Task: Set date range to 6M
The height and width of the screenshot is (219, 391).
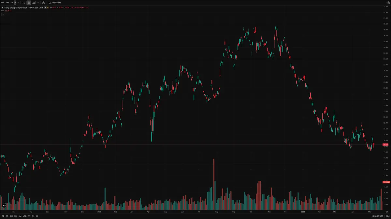Action: (x=20, y=216)
